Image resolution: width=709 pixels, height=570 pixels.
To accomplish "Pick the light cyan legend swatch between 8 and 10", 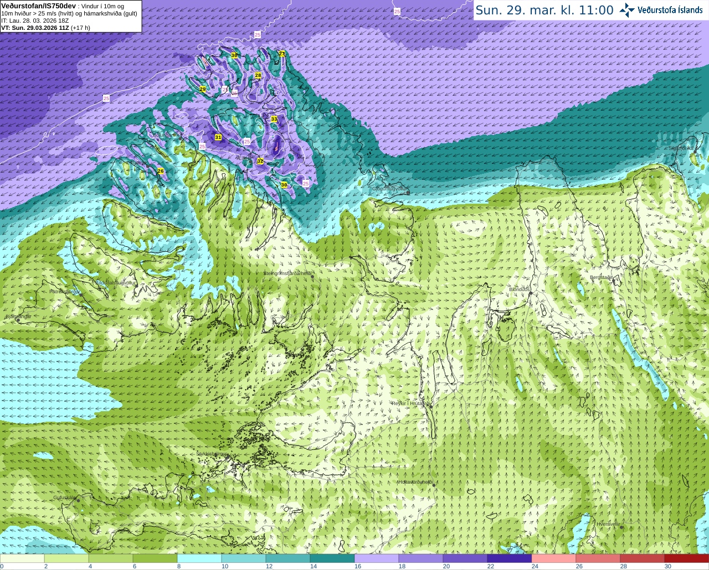I will (199, 558).
